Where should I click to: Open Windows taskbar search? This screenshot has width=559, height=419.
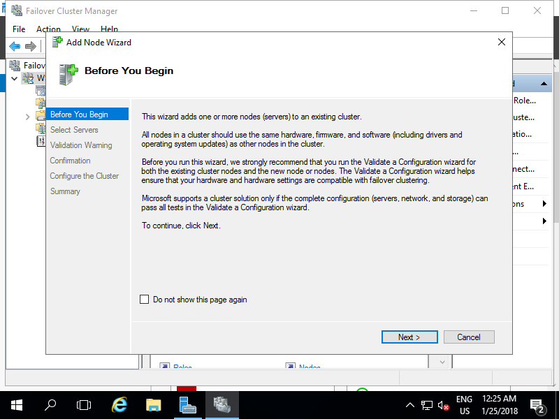point(50,405)
